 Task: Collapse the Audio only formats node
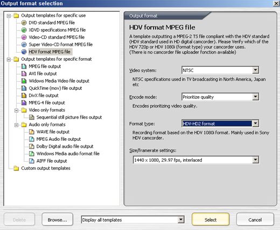coord(16,125)
